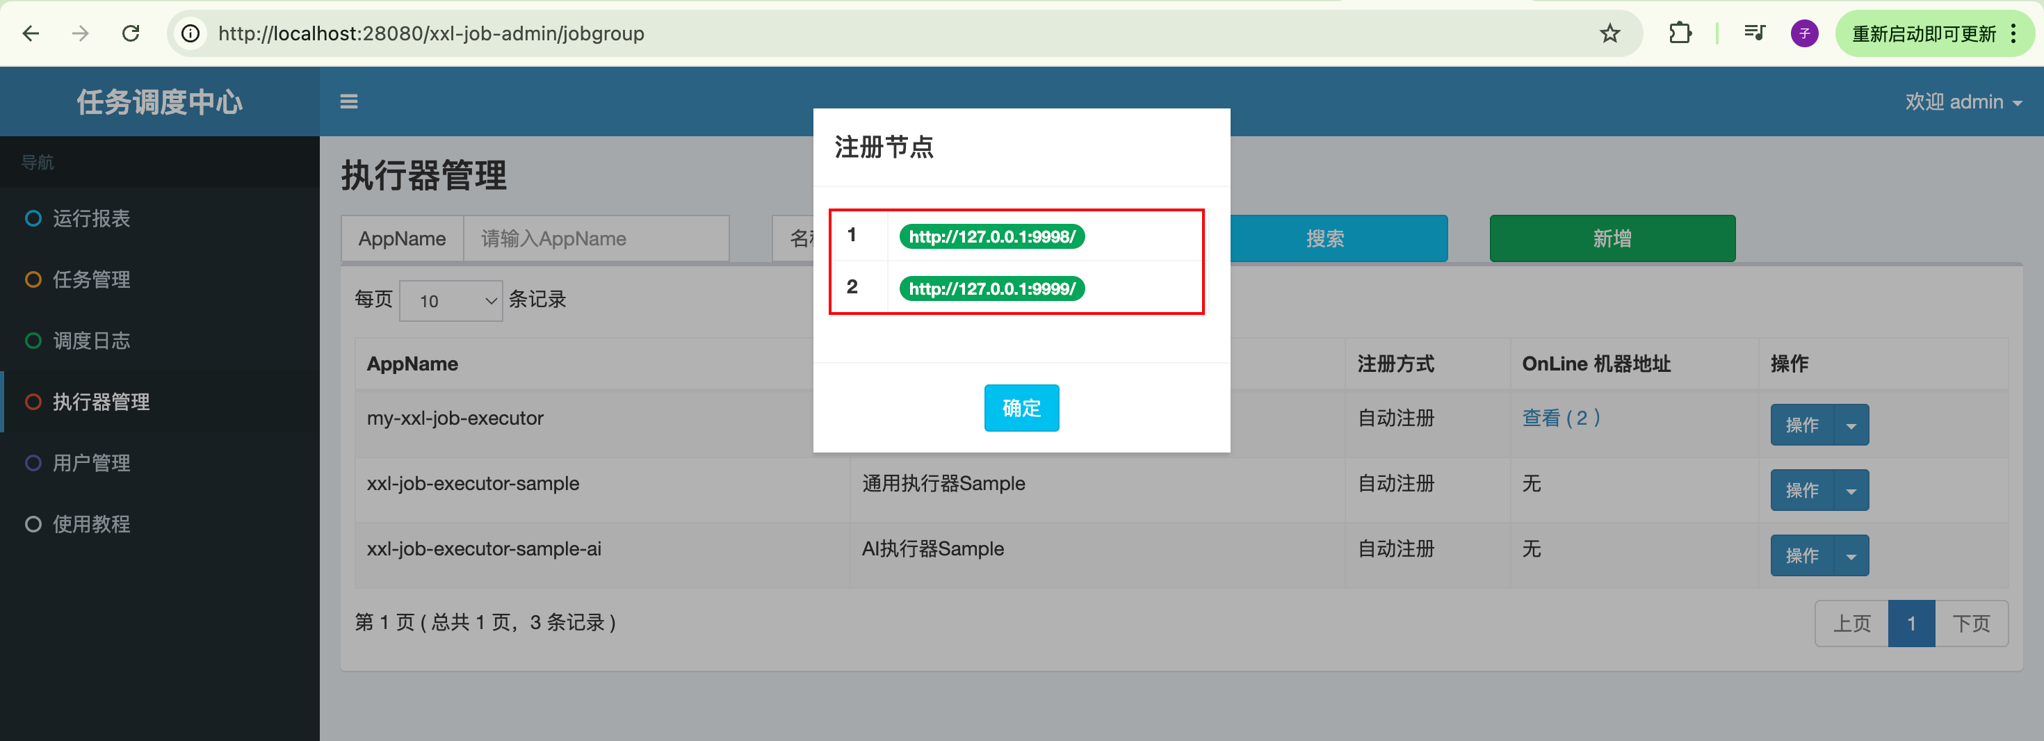
Task: Click 第 1 页 record summary text
Action: [485, 622]
